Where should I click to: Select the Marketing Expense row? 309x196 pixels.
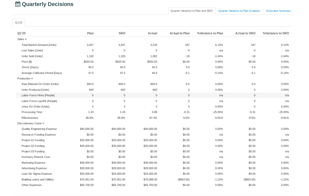33,163
